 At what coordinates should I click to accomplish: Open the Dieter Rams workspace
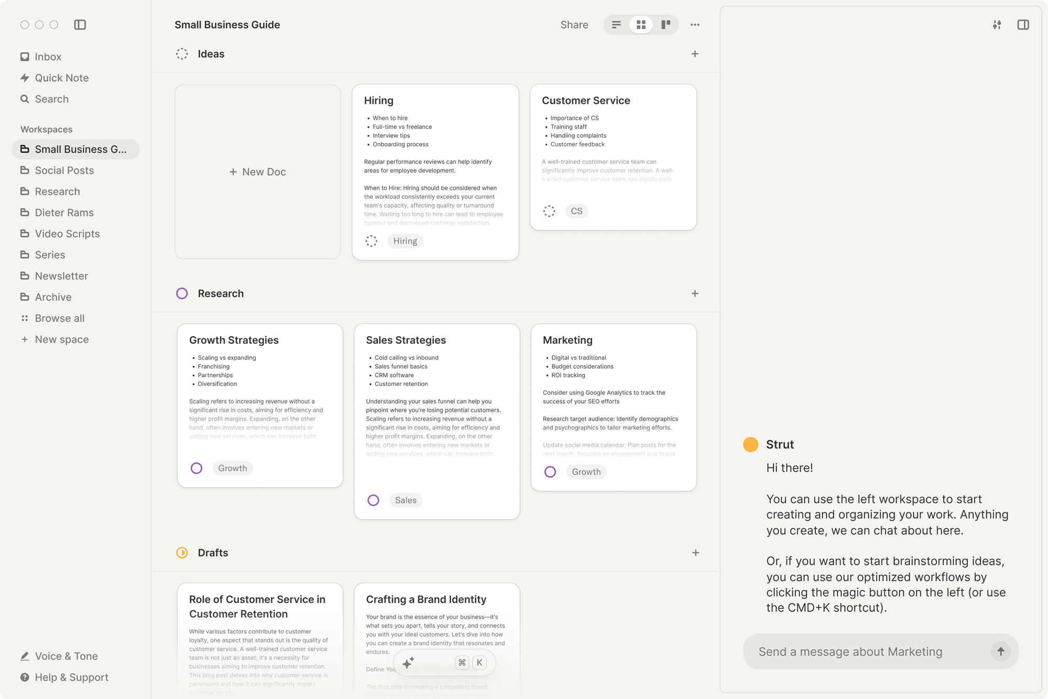tap(64, 212)
